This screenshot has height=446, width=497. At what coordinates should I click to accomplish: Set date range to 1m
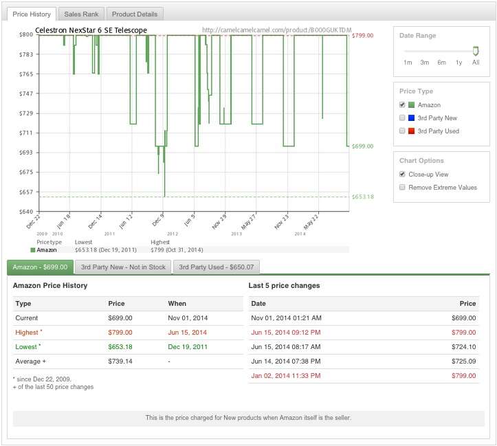(408, 63)
